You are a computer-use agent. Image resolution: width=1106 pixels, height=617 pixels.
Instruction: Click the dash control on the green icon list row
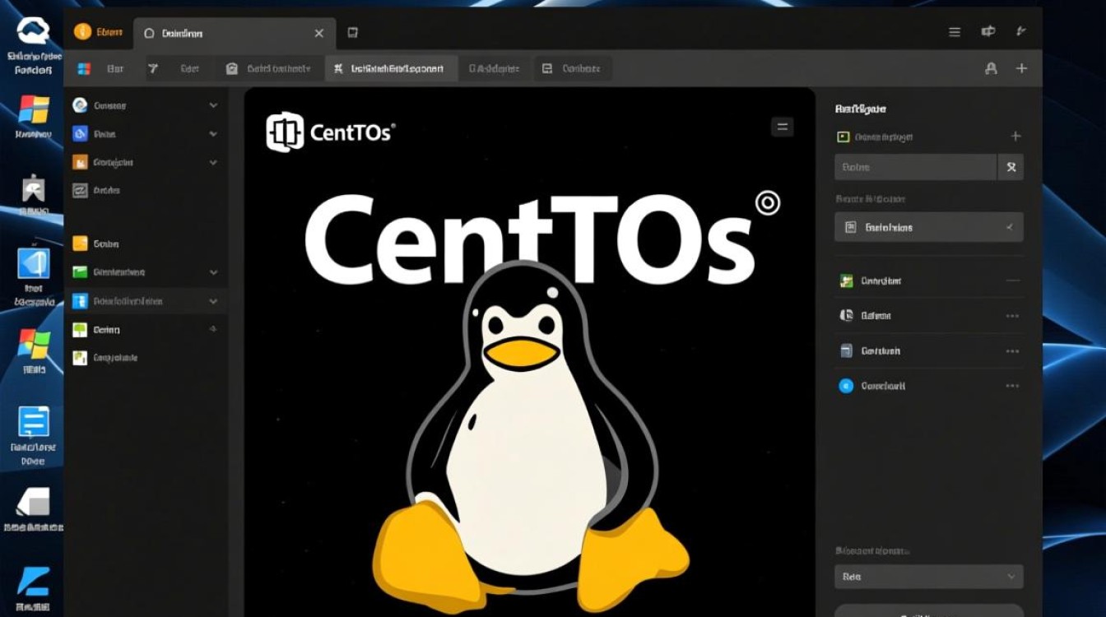click(1012, 281)
